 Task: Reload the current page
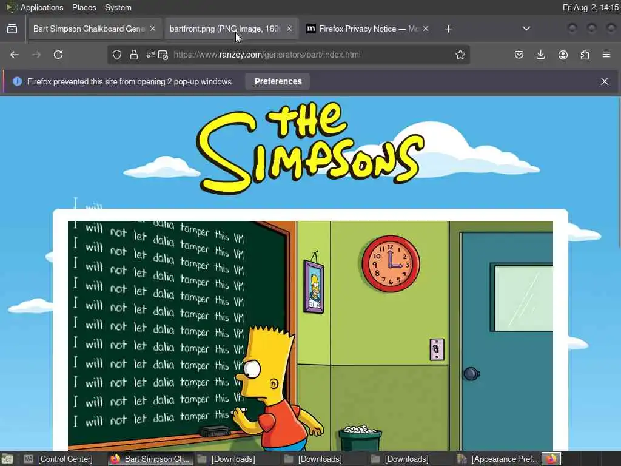click(58, 55)
